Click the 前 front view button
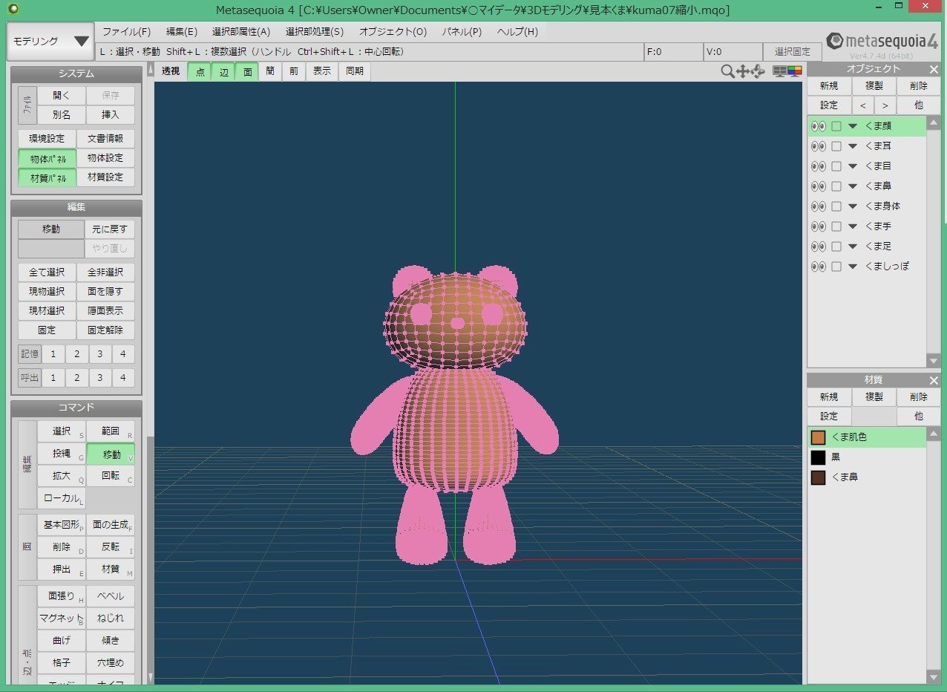This screenshot has width=947, height=692. (294, 71)
